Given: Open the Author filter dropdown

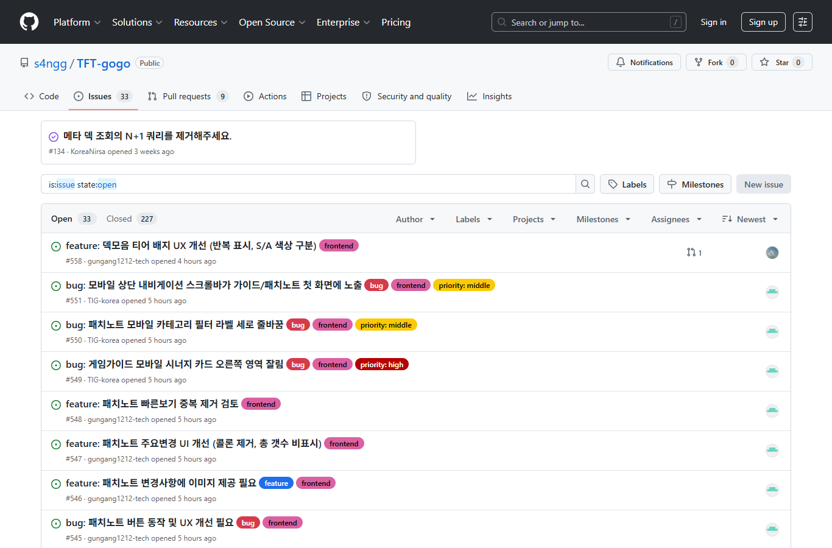Looking at the screenshot, I should coord(415,219).
